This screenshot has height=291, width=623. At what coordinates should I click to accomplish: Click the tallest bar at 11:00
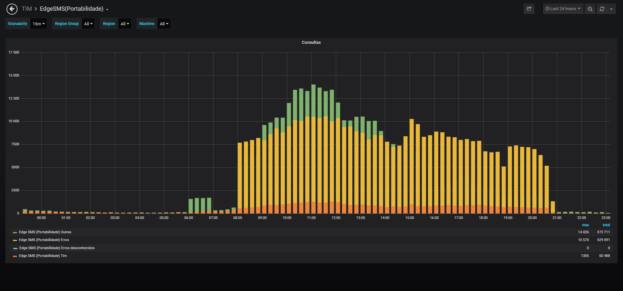[x=313, y=149]
